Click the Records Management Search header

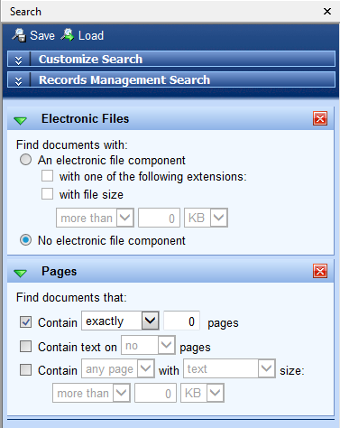(171, 79)
